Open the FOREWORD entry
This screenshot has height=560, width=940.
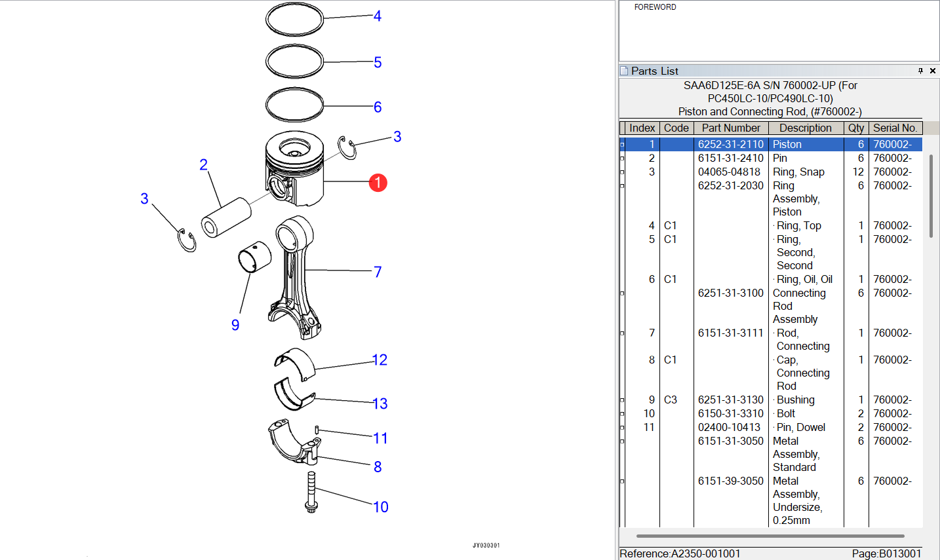coord(655,7)
